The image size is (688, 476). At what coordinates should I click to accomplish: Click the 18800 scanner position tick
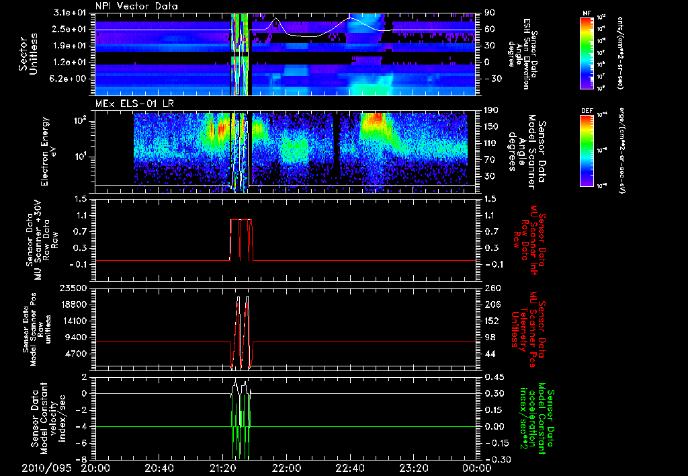point(74,305)
